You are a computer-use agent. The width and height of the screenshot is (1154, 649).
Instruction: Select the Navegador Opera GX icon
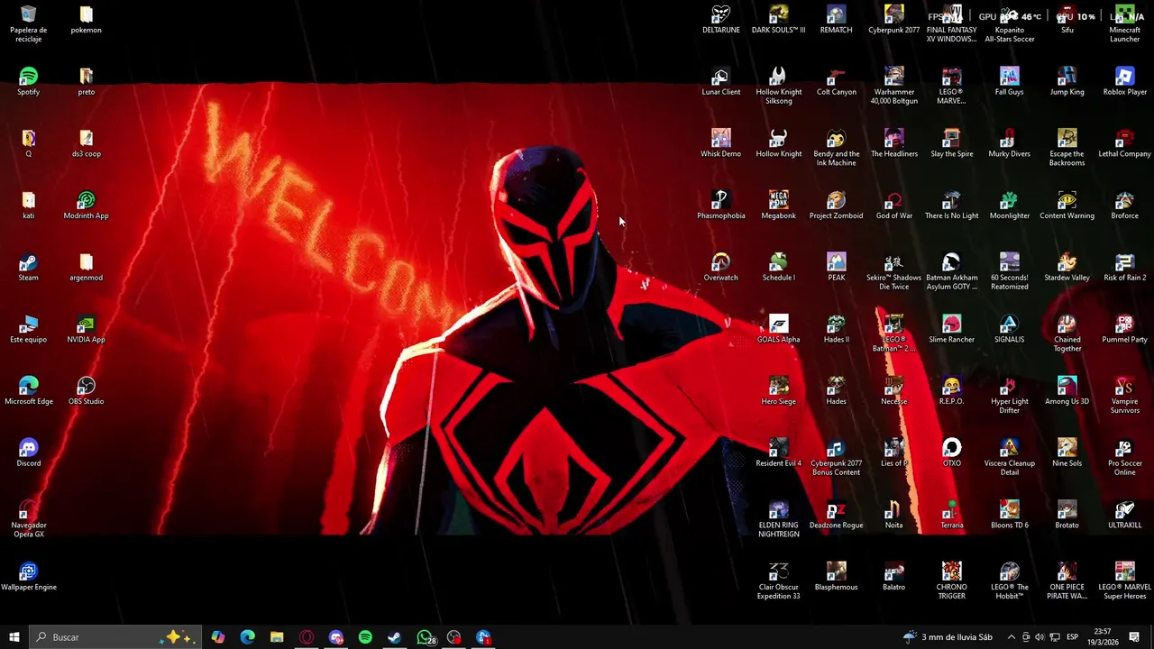tap(28, 519)
